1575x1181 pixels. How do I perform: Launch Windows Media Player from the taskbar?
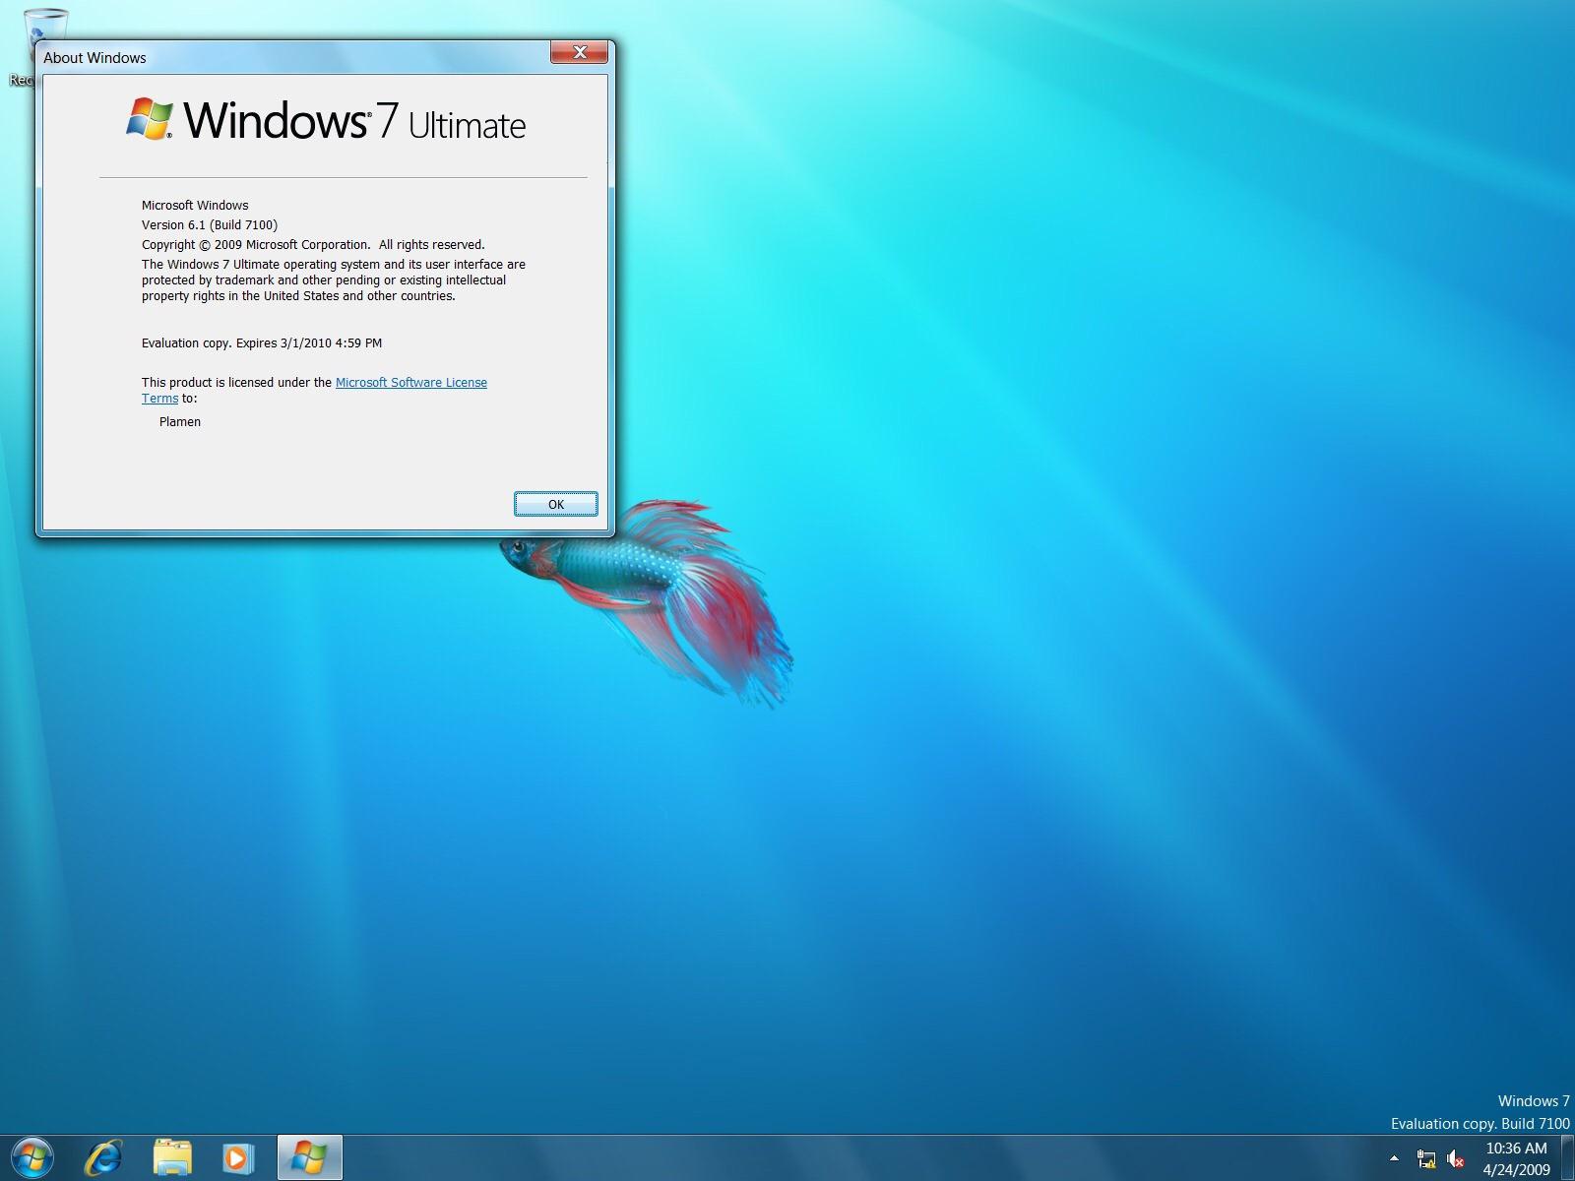click(x=237, y=1157)
